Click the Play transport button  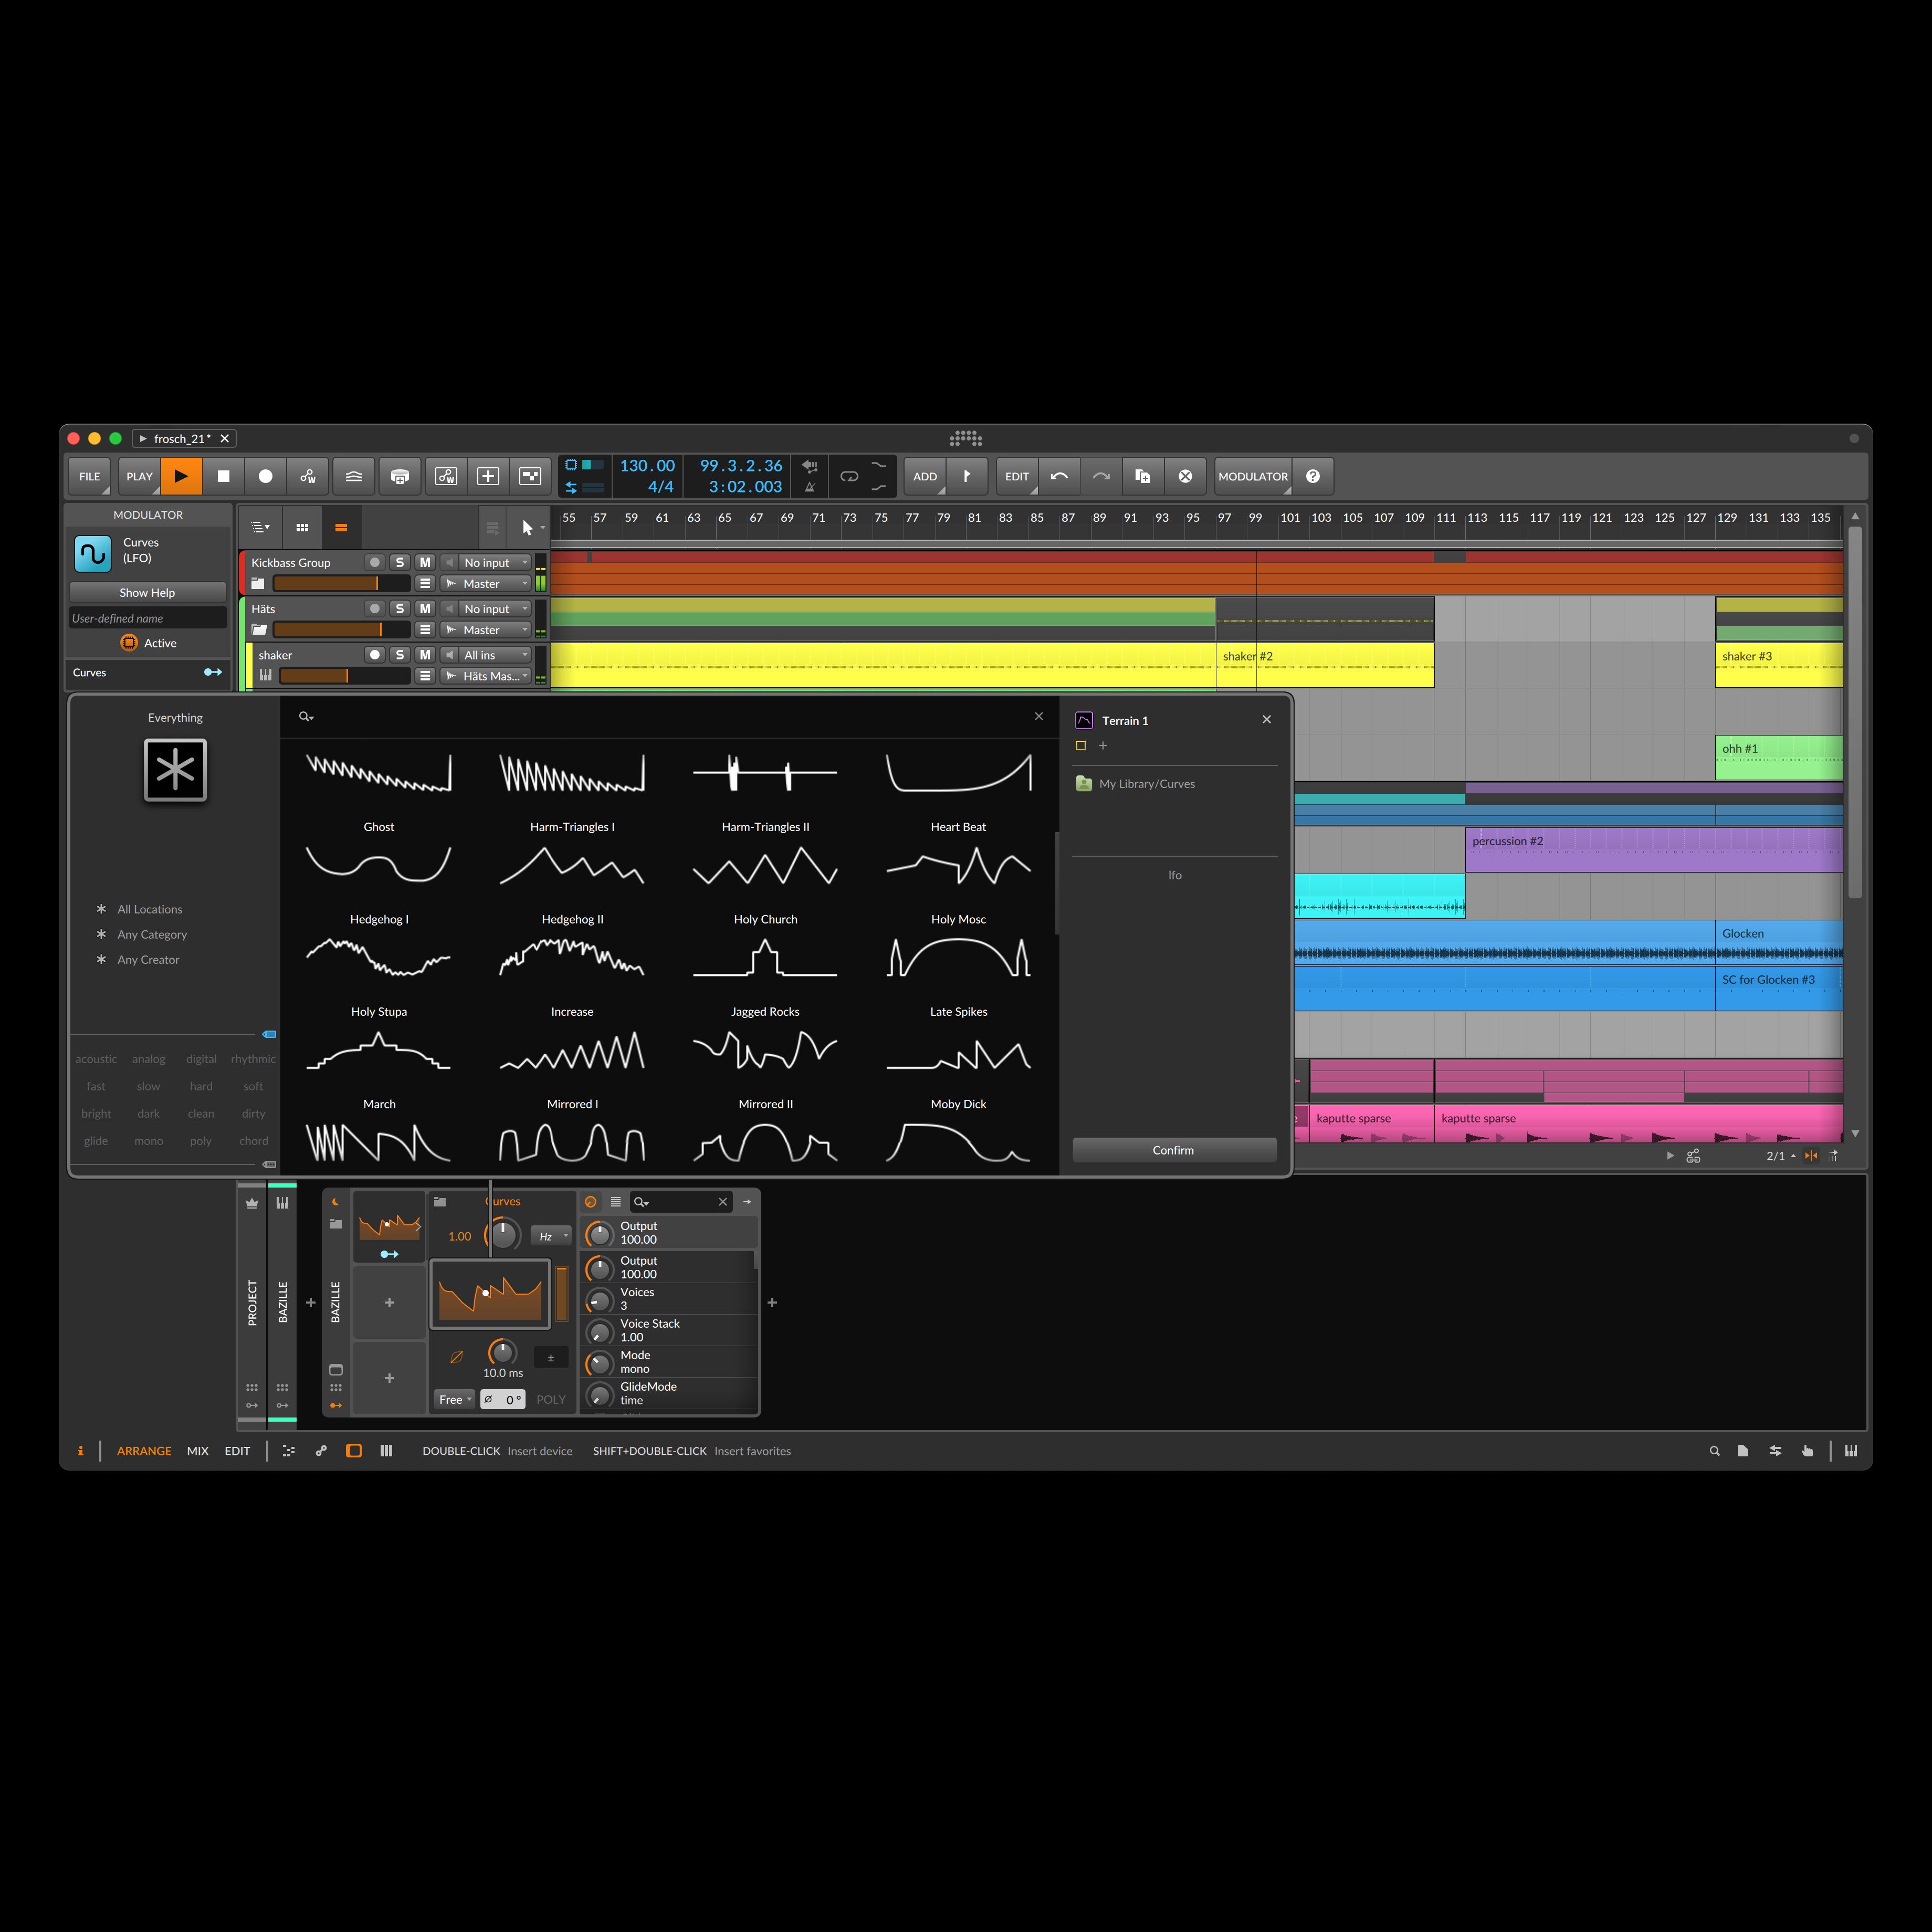[181, 476]
